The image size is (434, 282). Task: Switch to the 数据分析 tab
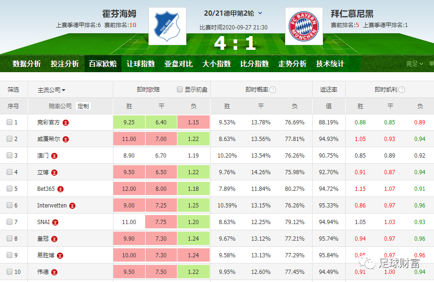(27, 64)
